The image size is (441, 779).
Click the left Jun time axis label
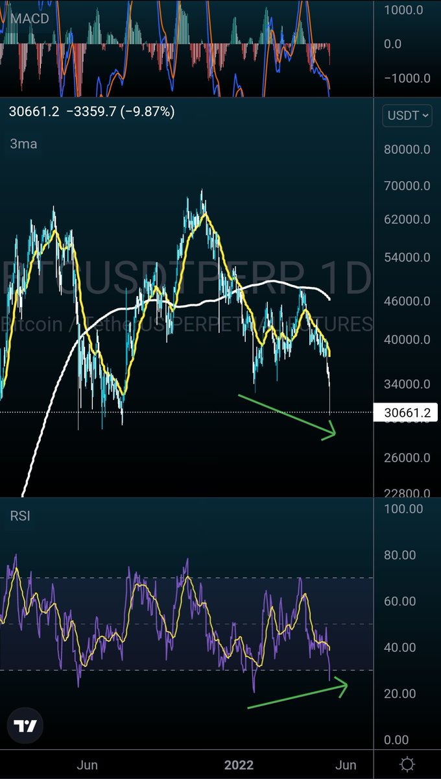coord(86,764)
